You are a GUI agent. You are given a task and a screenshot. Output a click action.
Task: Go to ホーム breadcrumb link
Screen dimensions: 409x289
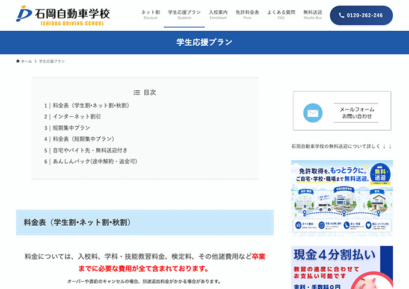click(26, 61)
